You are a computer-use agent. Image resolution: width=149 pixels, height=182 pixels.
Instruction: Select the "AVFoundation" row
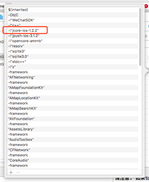[x=73, y=119]
